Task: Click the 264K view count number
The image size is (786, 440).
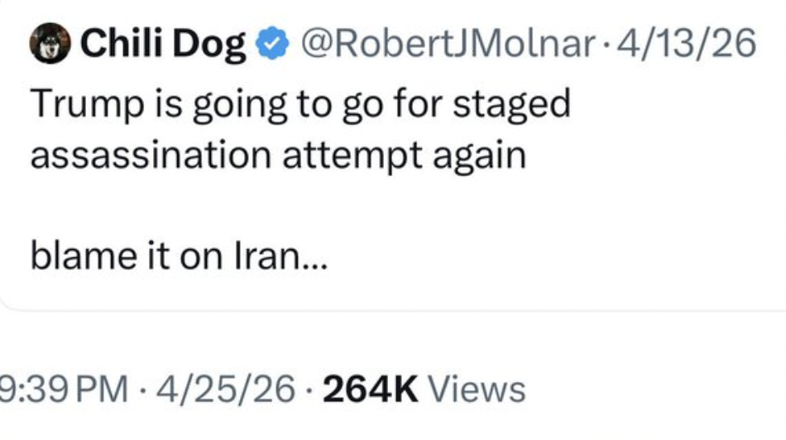Action: click(371, 389)
